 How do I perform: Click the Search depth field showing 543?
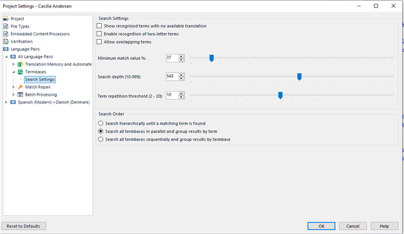[172, 76]
